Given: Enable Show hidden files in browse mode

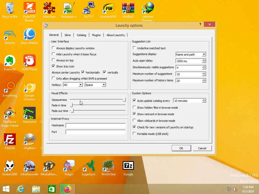Looking at the screenshot, I should (134, 107).
